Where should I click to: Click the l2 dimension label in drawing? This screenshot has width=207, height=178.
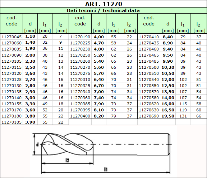pos(67,160)
